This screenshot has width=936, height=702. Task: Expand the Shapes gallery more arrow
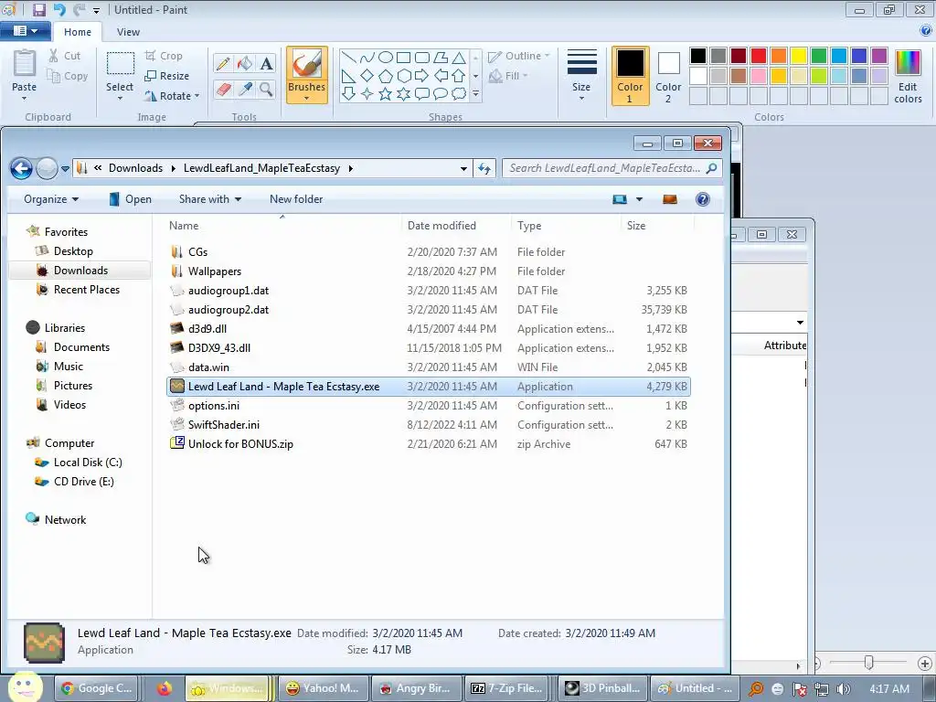coord(475,94)
